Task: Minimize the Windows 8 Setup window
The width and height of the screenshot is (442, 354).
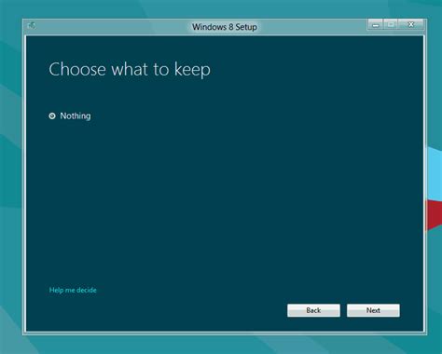Action: pyautogui.click(x=376, y=25)
